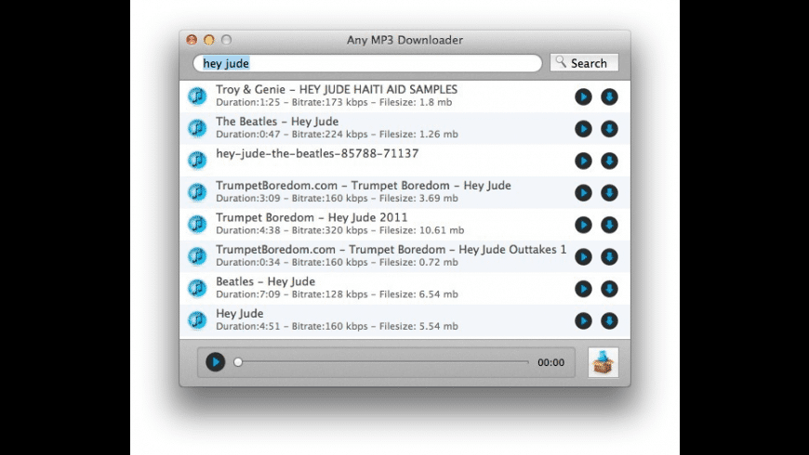
Task: Download Trumpet Boredom – Hey Jude 2011
Action: point(609,225)
